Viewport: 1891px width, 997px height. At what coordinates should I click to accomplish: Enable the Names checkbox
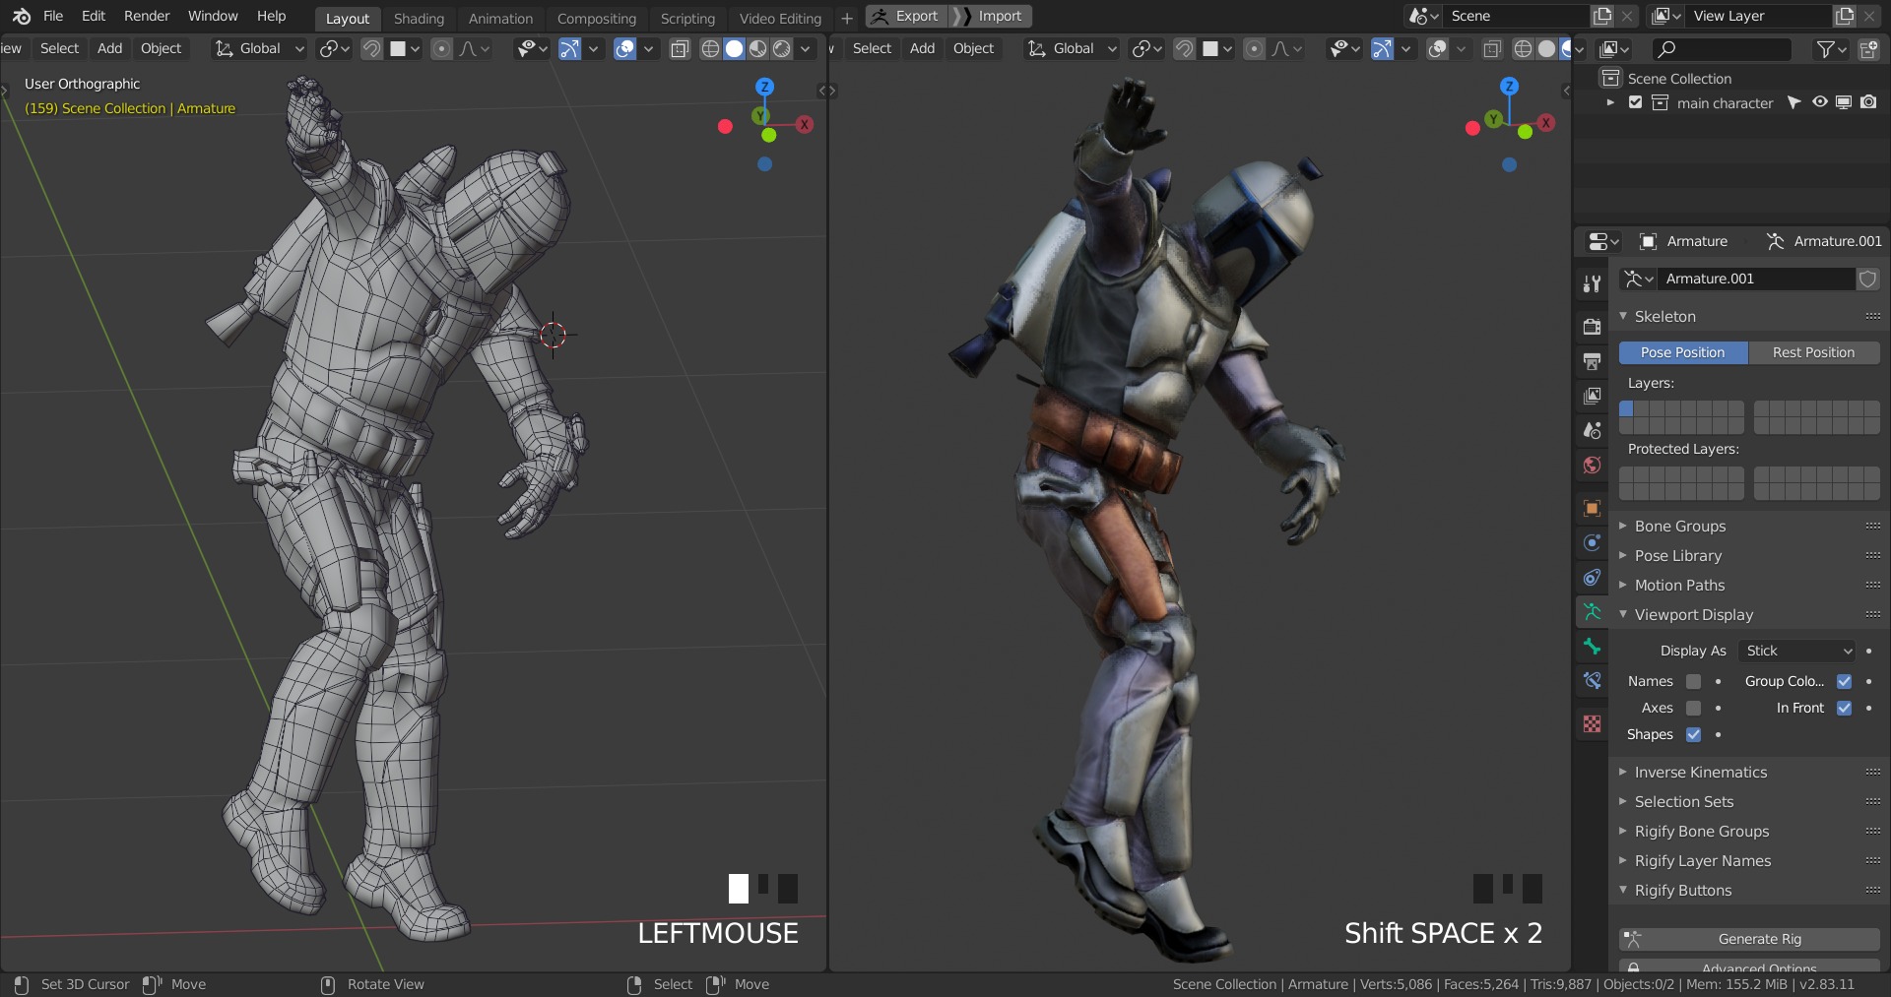click(1693, 681)
